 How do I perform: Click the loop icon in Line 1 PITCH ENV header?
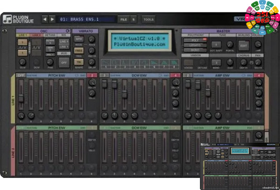pos(77,75)
